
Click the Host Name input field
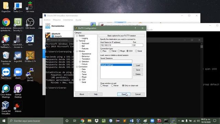coord(116,45)
